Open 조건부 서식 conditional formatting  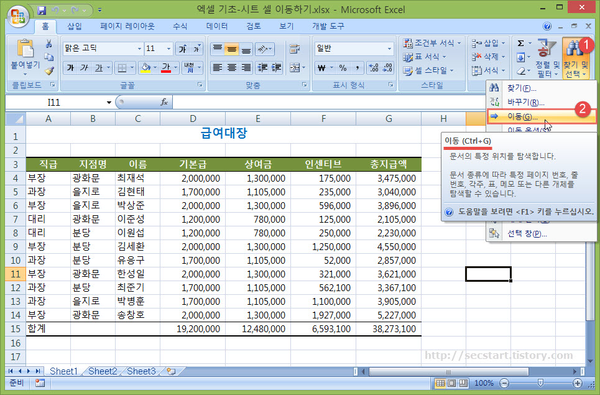[432, 43]
